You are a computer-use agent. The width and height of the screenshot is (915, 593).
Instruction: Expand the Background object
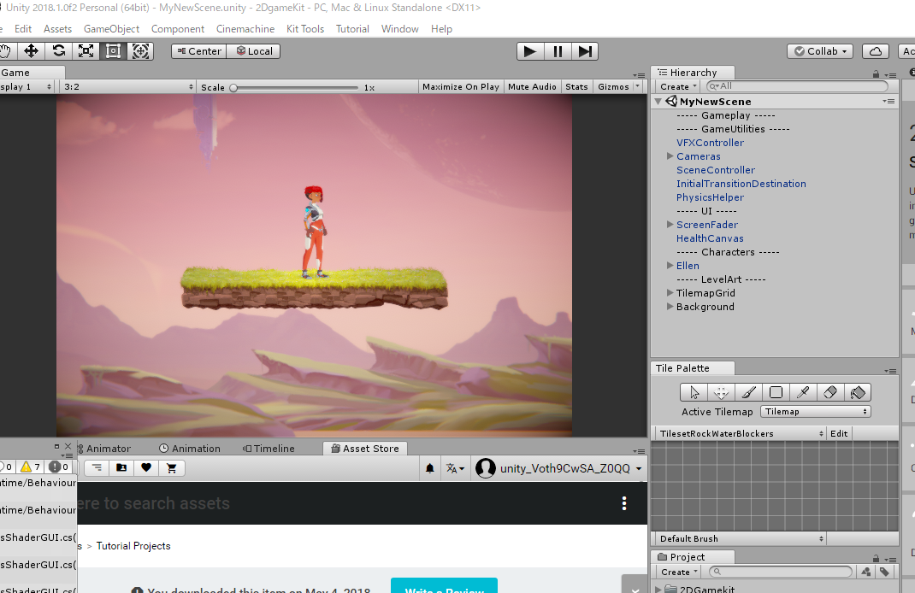(670, 307)
